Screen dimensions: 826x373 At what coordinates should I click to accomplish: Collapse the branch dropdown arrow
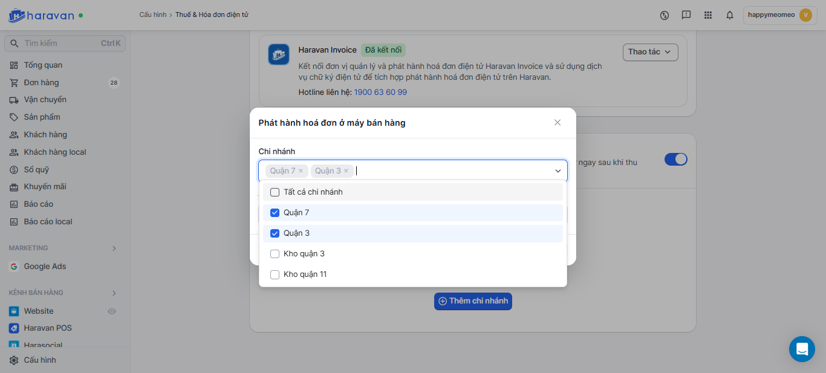pos(558,171)
